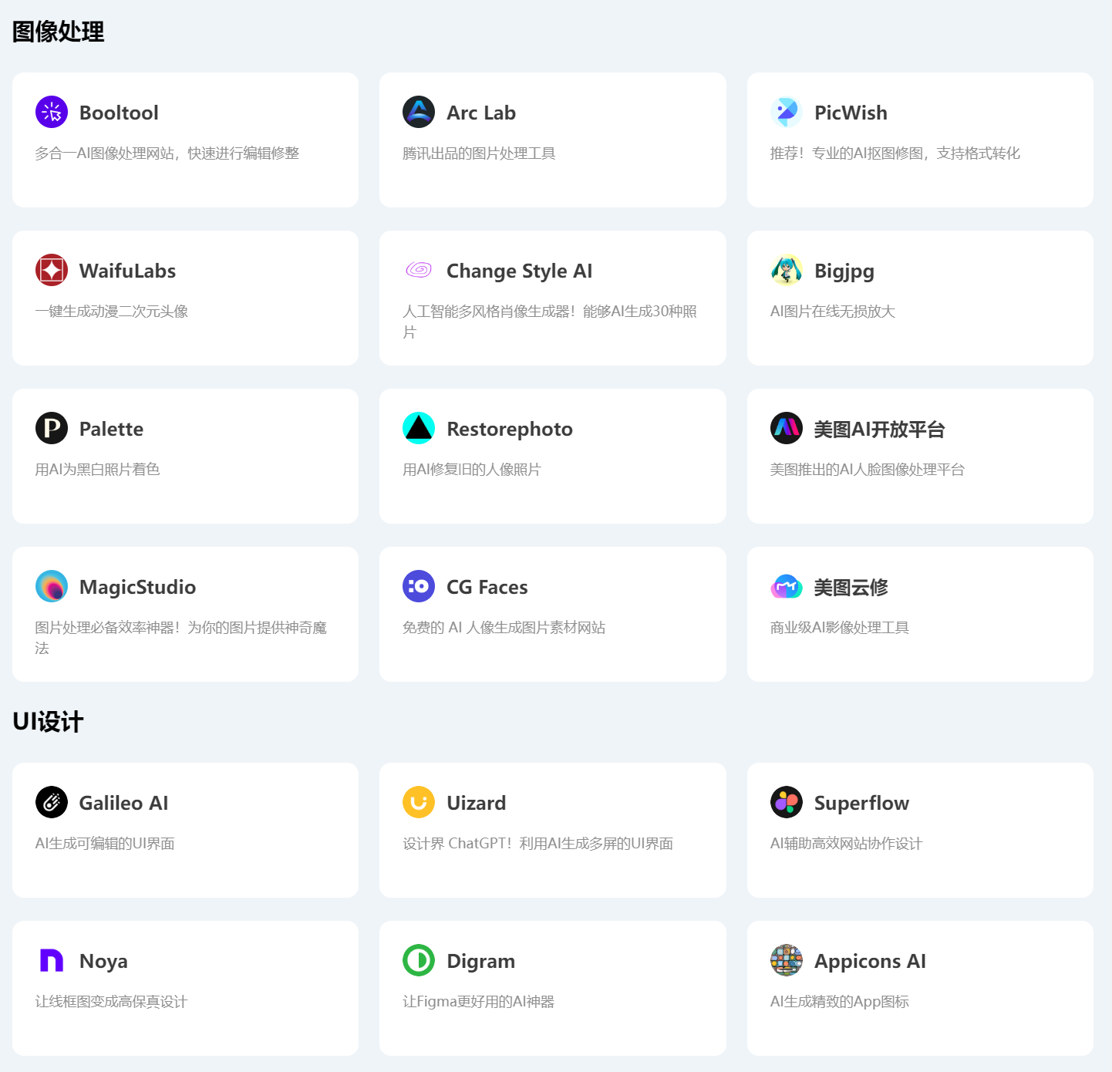Open the PicWish title link

[x=851, y=113]
